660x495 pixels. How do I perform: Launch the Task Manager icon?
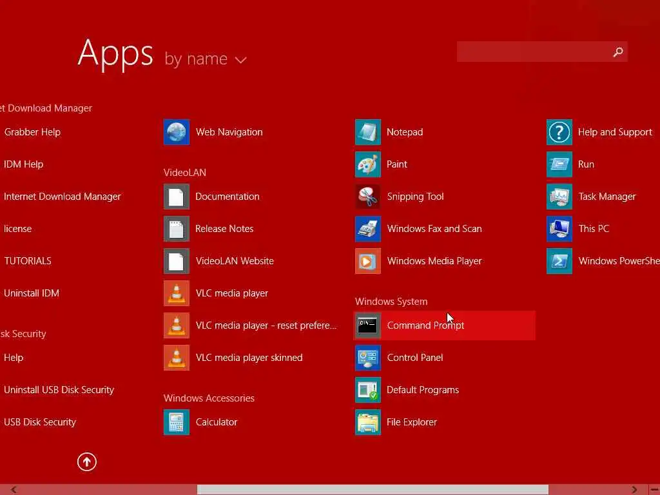tap(559, 197)
